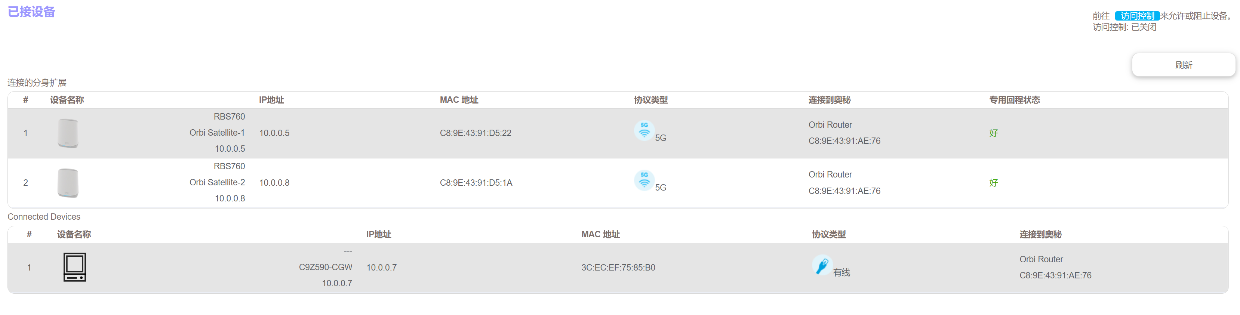Click the wired Ethernet connection icon

[822, 265]
